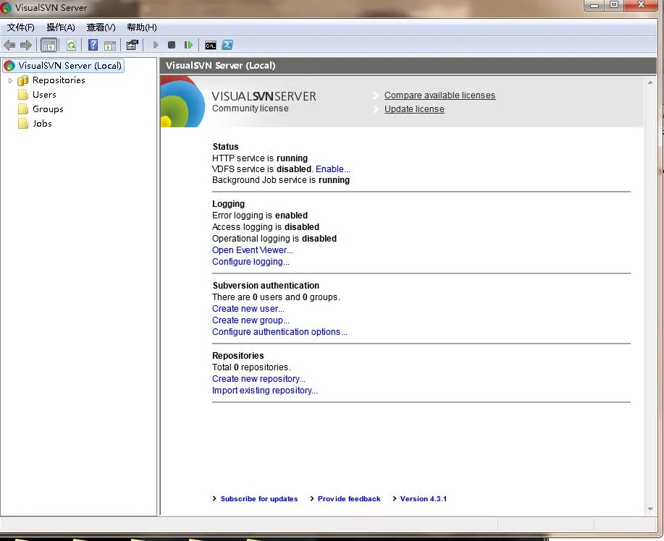The height and width of the screenshot is (541, 664).
Task: Open the 查看(V) menu
Action: [101, 27]
